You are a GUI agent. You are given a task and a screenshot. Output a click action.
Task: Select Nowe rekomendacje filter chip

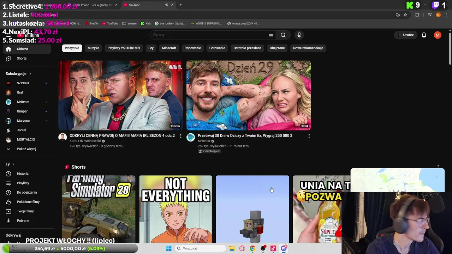[308, 48]
